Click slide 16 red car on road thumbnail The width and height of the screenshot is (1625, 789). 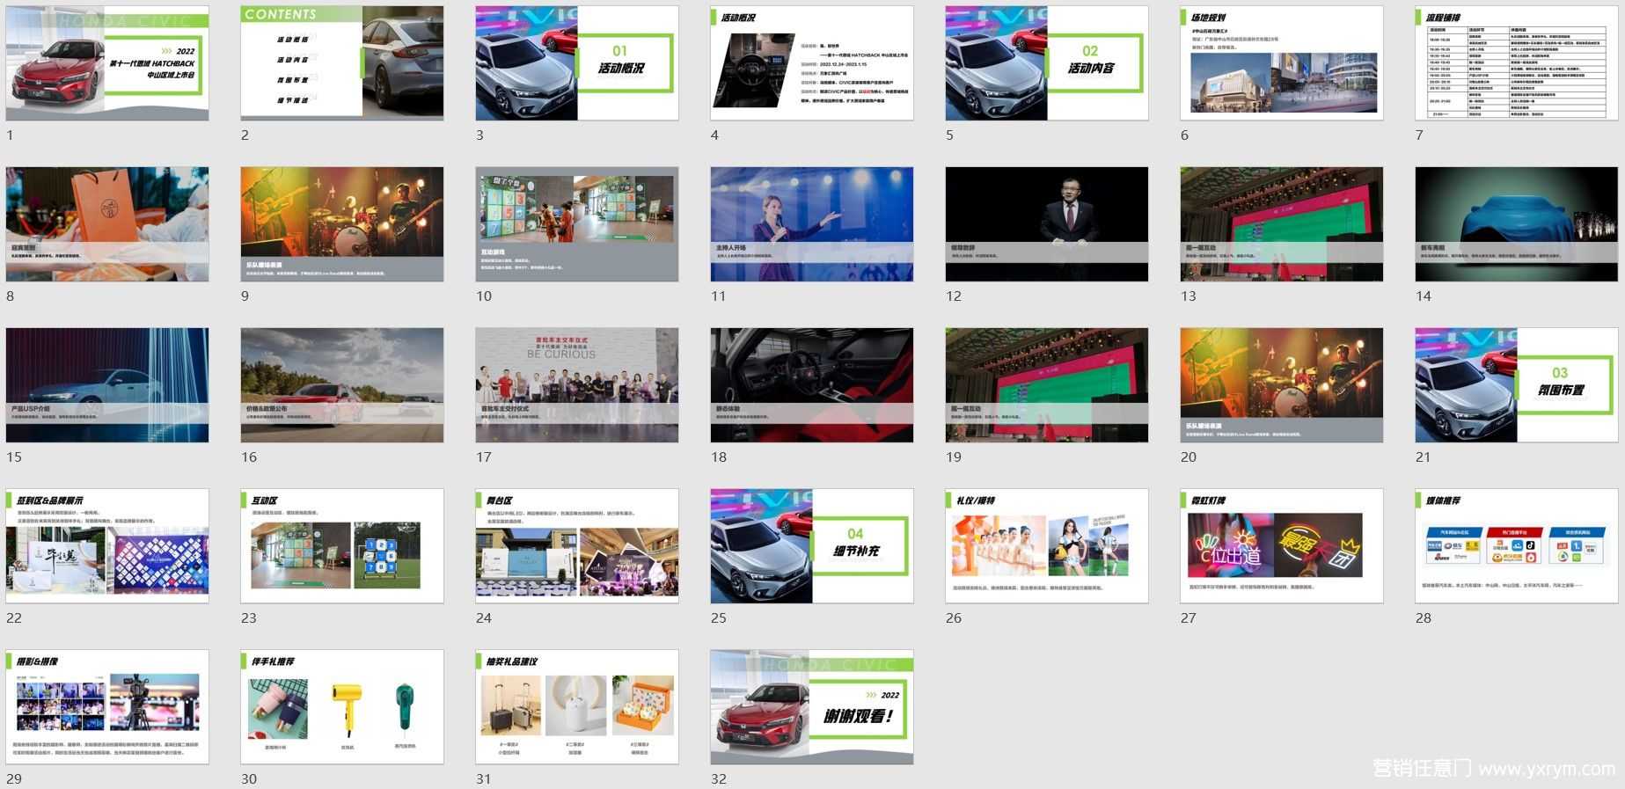(342, 385)
